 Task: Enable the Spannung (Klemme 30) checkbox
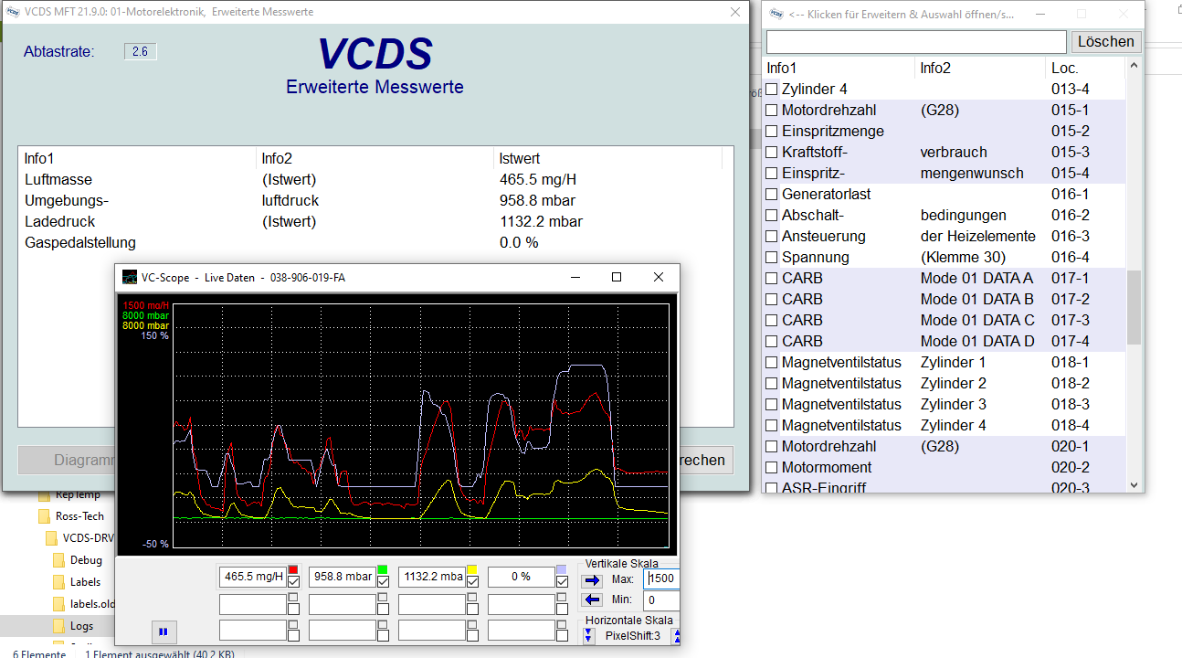772,258
